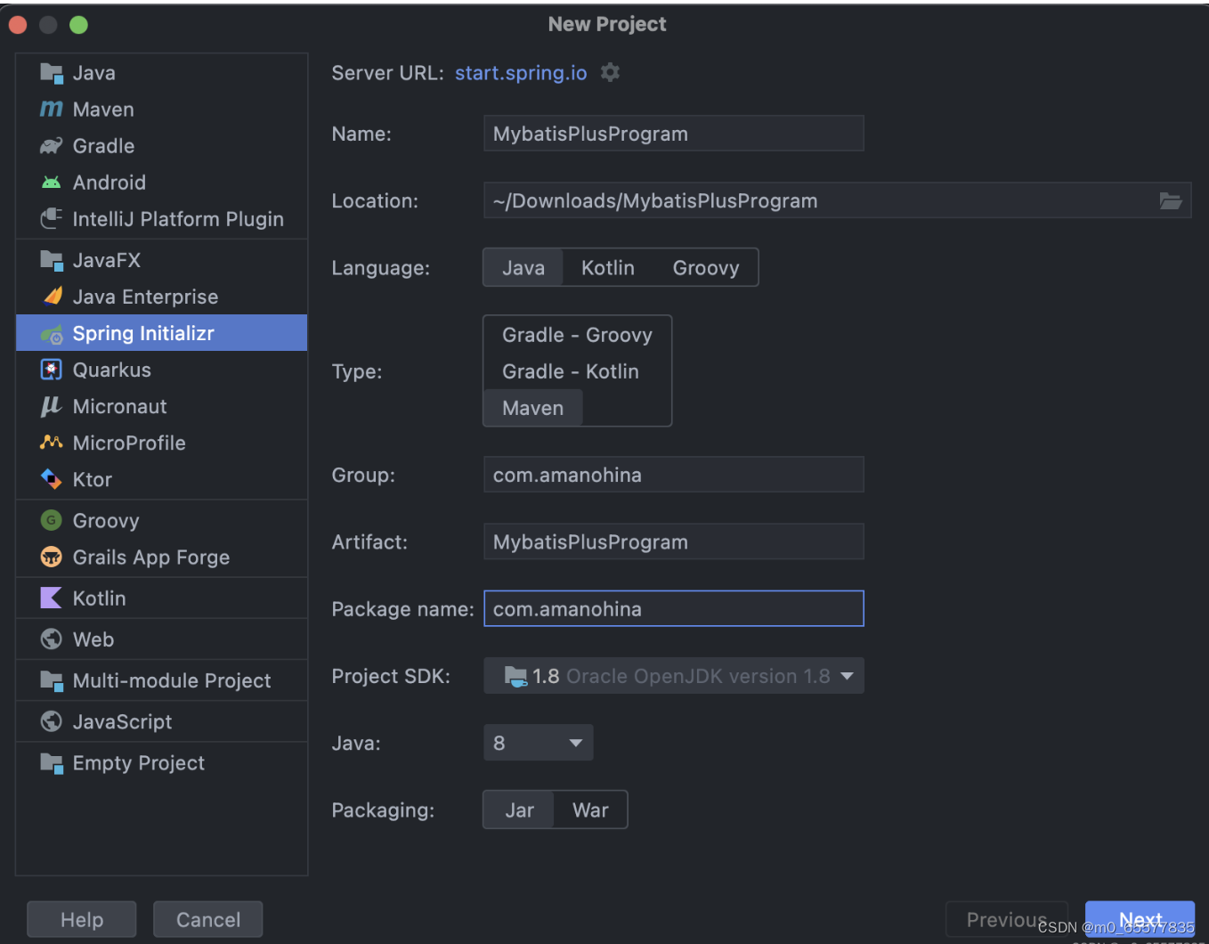This screenshot has width=1209, height=944.
Task: Click the Java Enterprise icon
Action: (x=52, y=297)
